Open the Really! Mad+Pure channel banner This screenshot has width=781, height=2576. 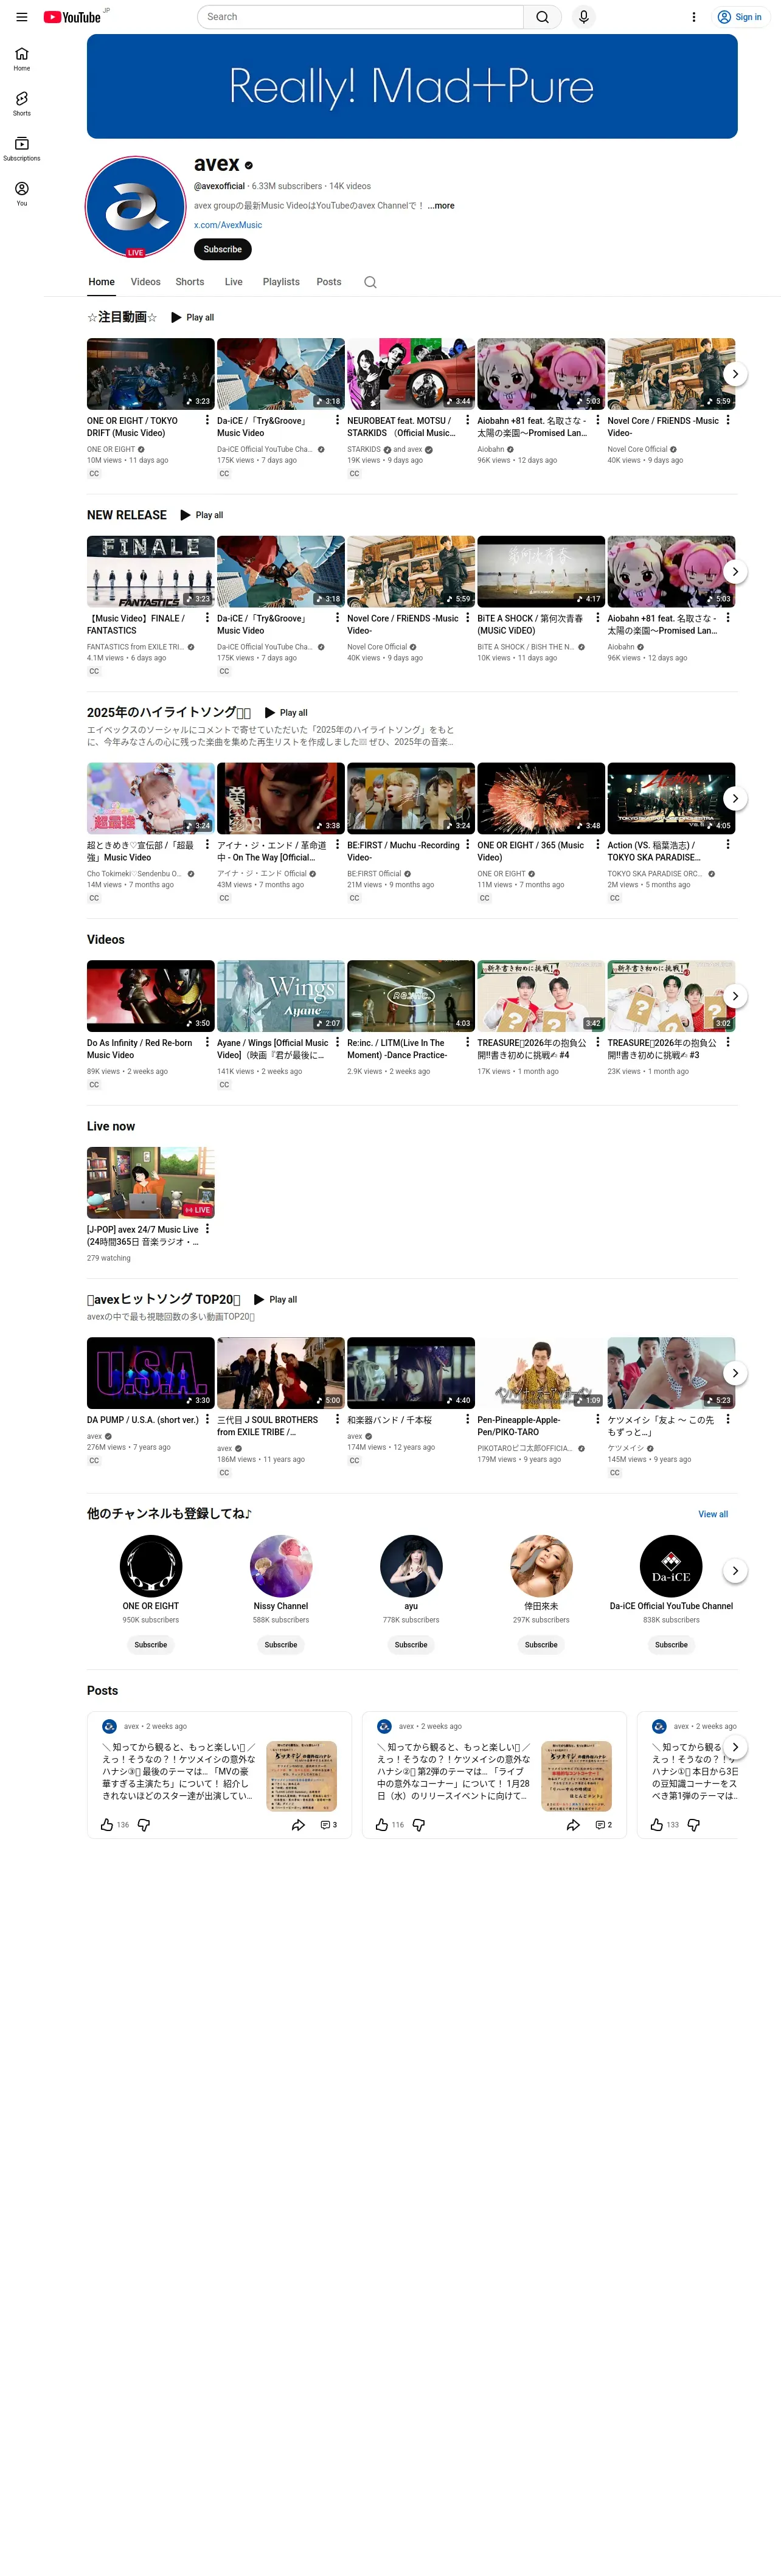(x=412, y=87)
